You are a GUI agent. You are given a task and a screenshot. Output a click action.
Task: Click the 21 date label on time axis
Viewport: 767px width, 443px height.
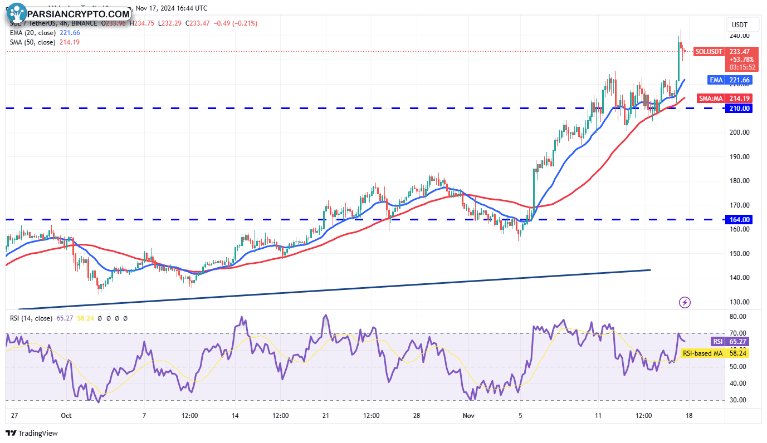coord(326,416)
